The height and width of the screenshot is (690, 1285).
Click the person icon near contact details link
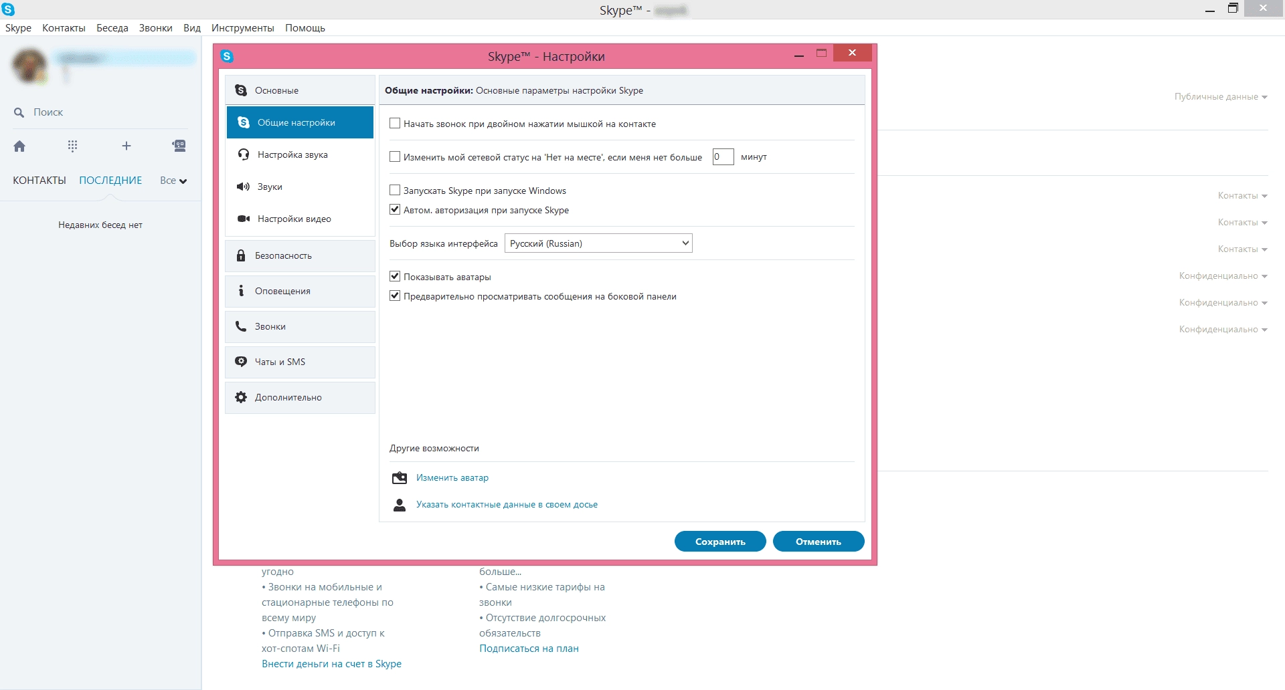click(x=400, y=505)
